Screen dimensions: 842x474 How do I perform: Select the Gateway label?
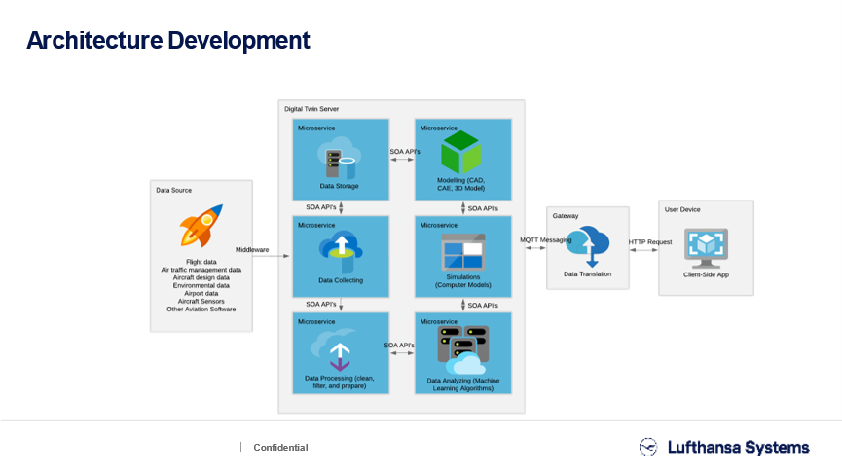pyautogui.click(x=566, y=216)
